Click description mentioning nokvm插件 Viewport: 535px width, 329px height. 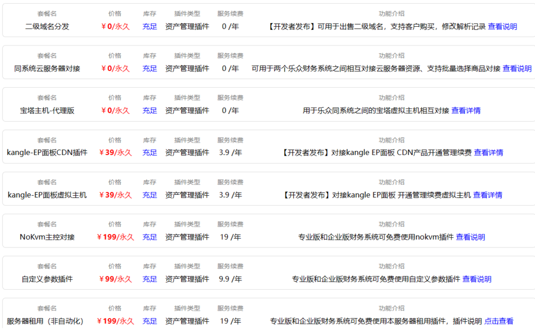(x=376, y=237)
